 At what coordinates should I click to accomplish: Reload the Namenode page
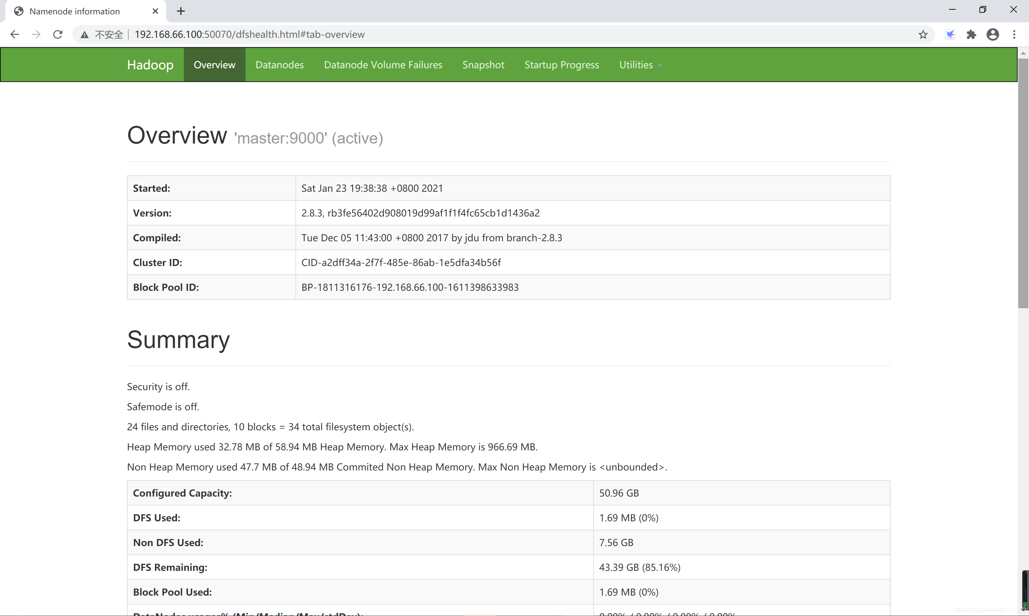tap(58, 34)
